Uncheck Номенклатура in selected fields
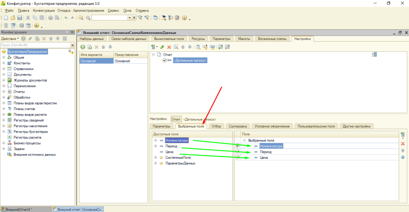The image size is (409, 212). point(238,146)
